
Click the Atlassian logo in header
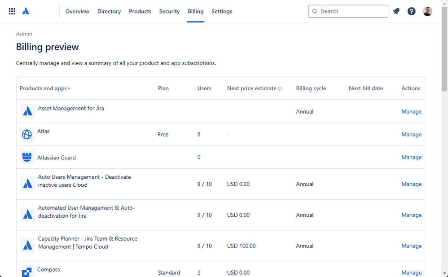coord(26,11)
